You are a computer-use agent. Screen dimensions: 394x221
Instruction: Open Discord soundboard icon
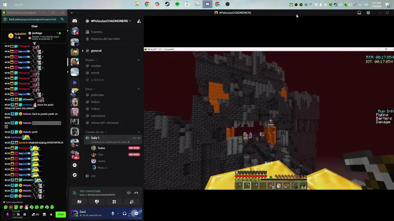tap(132, 202)
